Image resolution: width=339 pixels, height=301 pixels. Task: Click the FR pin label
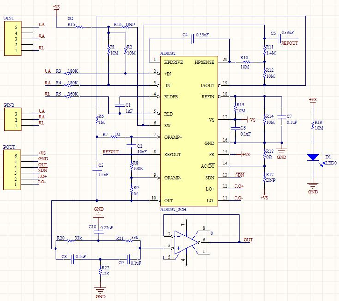pos(212,155)
